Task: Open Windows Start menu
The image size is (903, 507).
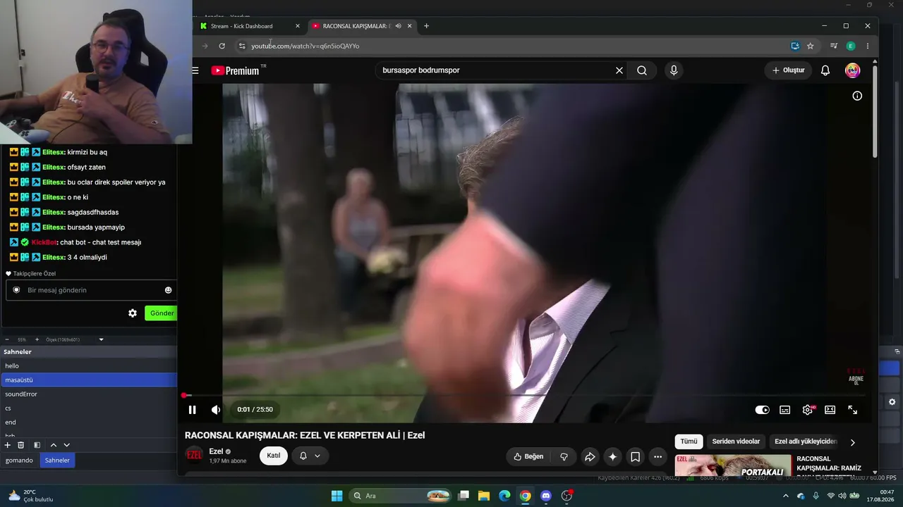Action: coord(337,496)
